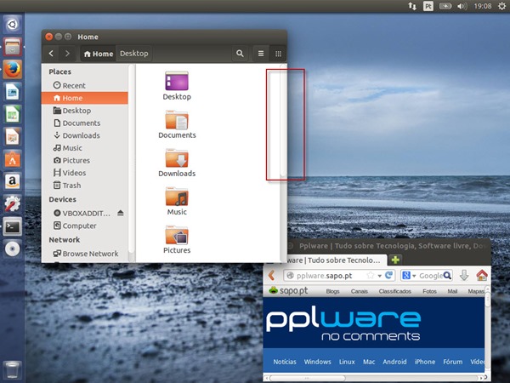Open the system gear session menu

(502, 6)
